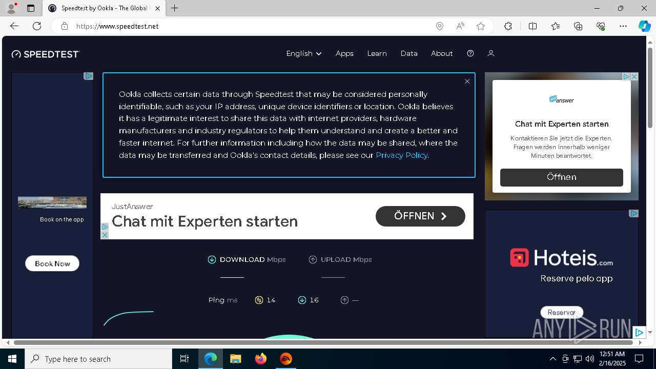Click the Hoteis.com logo
This screenshot has width=656, height=369.
[x=561, y=257]
